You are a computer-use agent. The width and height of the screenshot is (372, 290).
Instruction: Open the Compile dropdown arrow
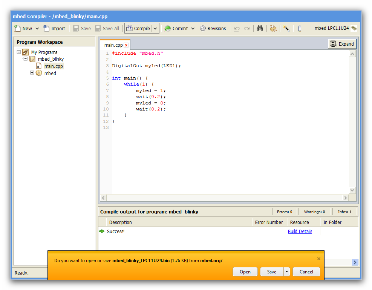(155, 28)
